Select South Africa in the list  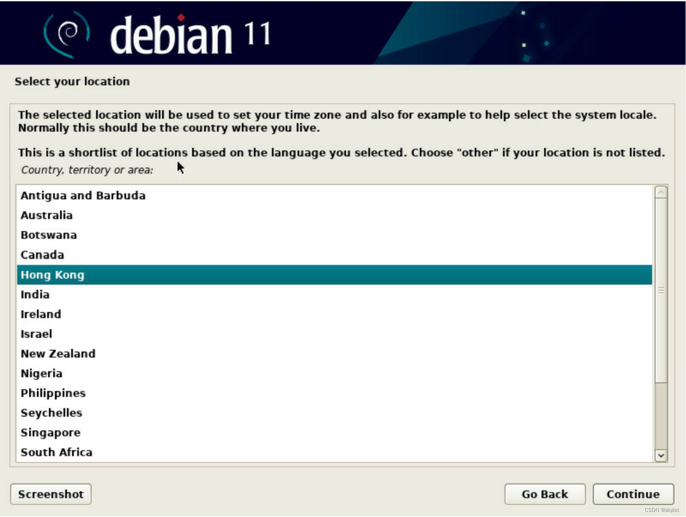pyautogui.click(x=334, y=452)
